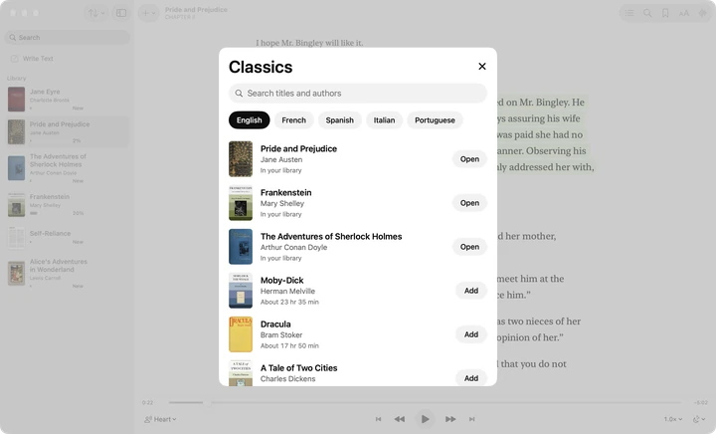The width and height of the screenshot is (716, 434).
Task: Skip to the next chapter
Action: point(471,419)
